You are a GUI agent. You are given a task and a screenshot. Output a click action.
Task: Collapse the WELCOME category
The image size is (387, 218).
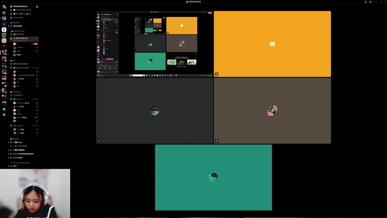pos(16,22)
